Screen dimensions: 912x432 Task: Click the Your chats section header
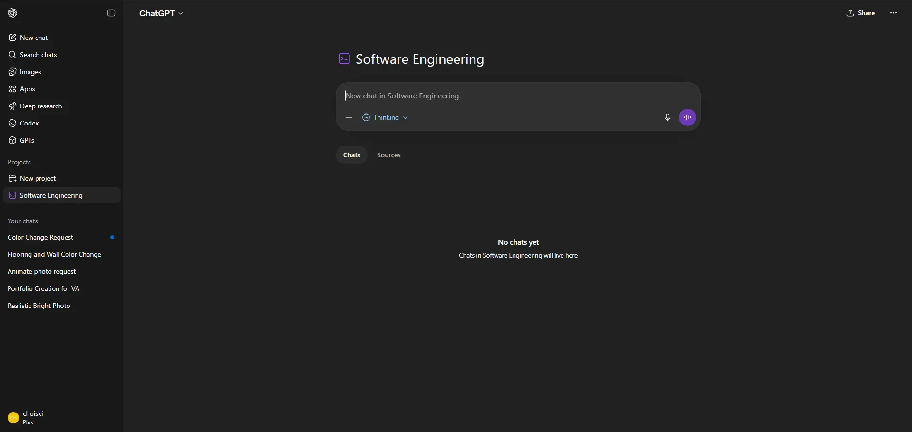click(22, 221)
